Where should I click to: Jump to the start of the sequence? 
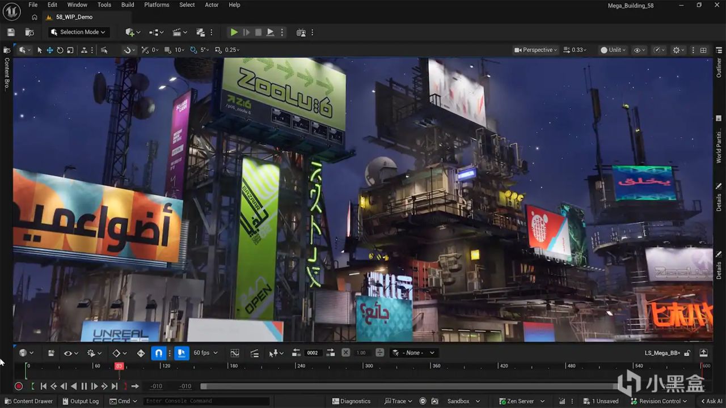coord(43,386)
